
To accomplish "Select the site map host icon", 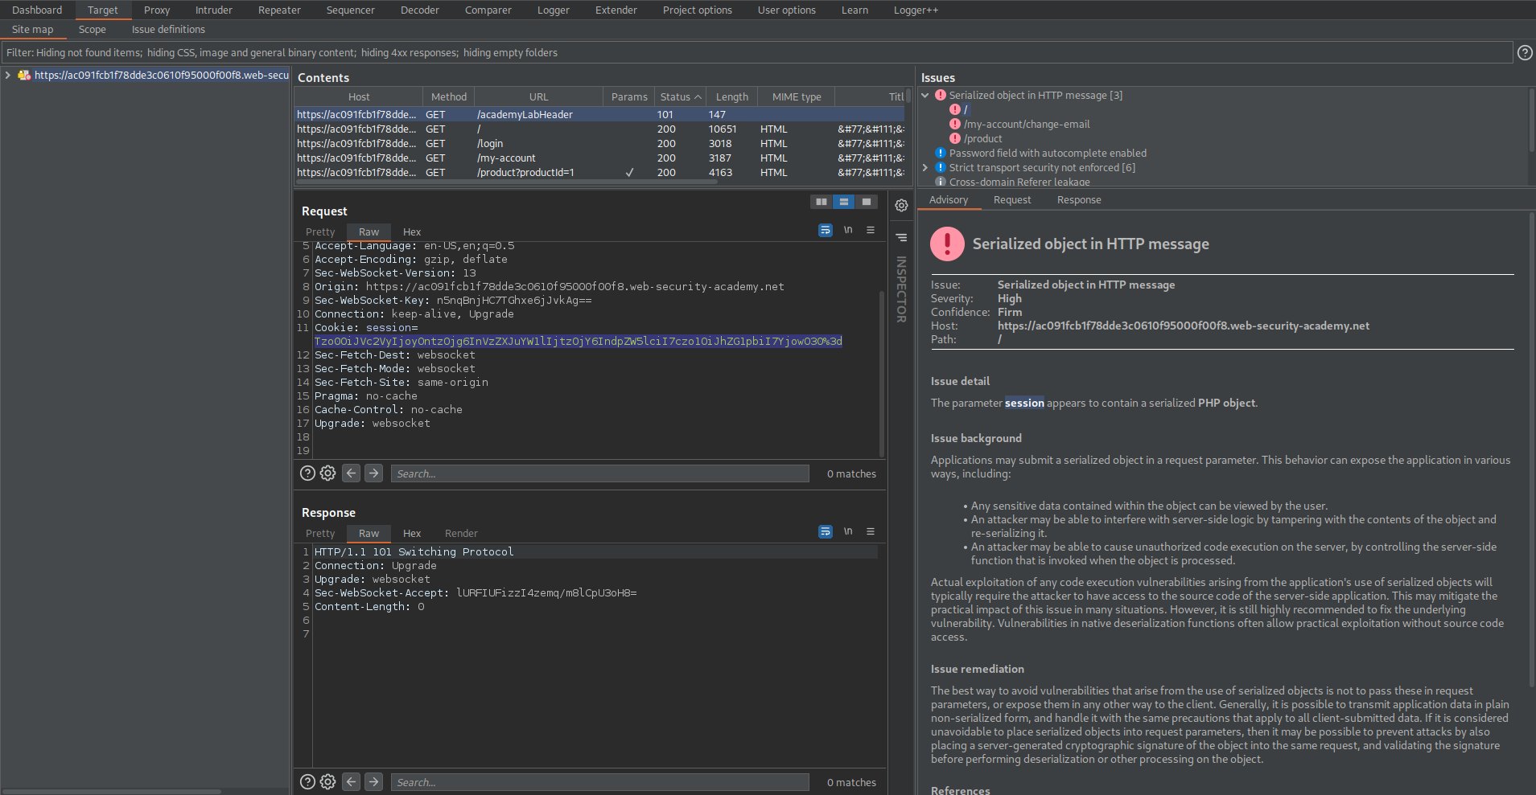I will (24, 76).
